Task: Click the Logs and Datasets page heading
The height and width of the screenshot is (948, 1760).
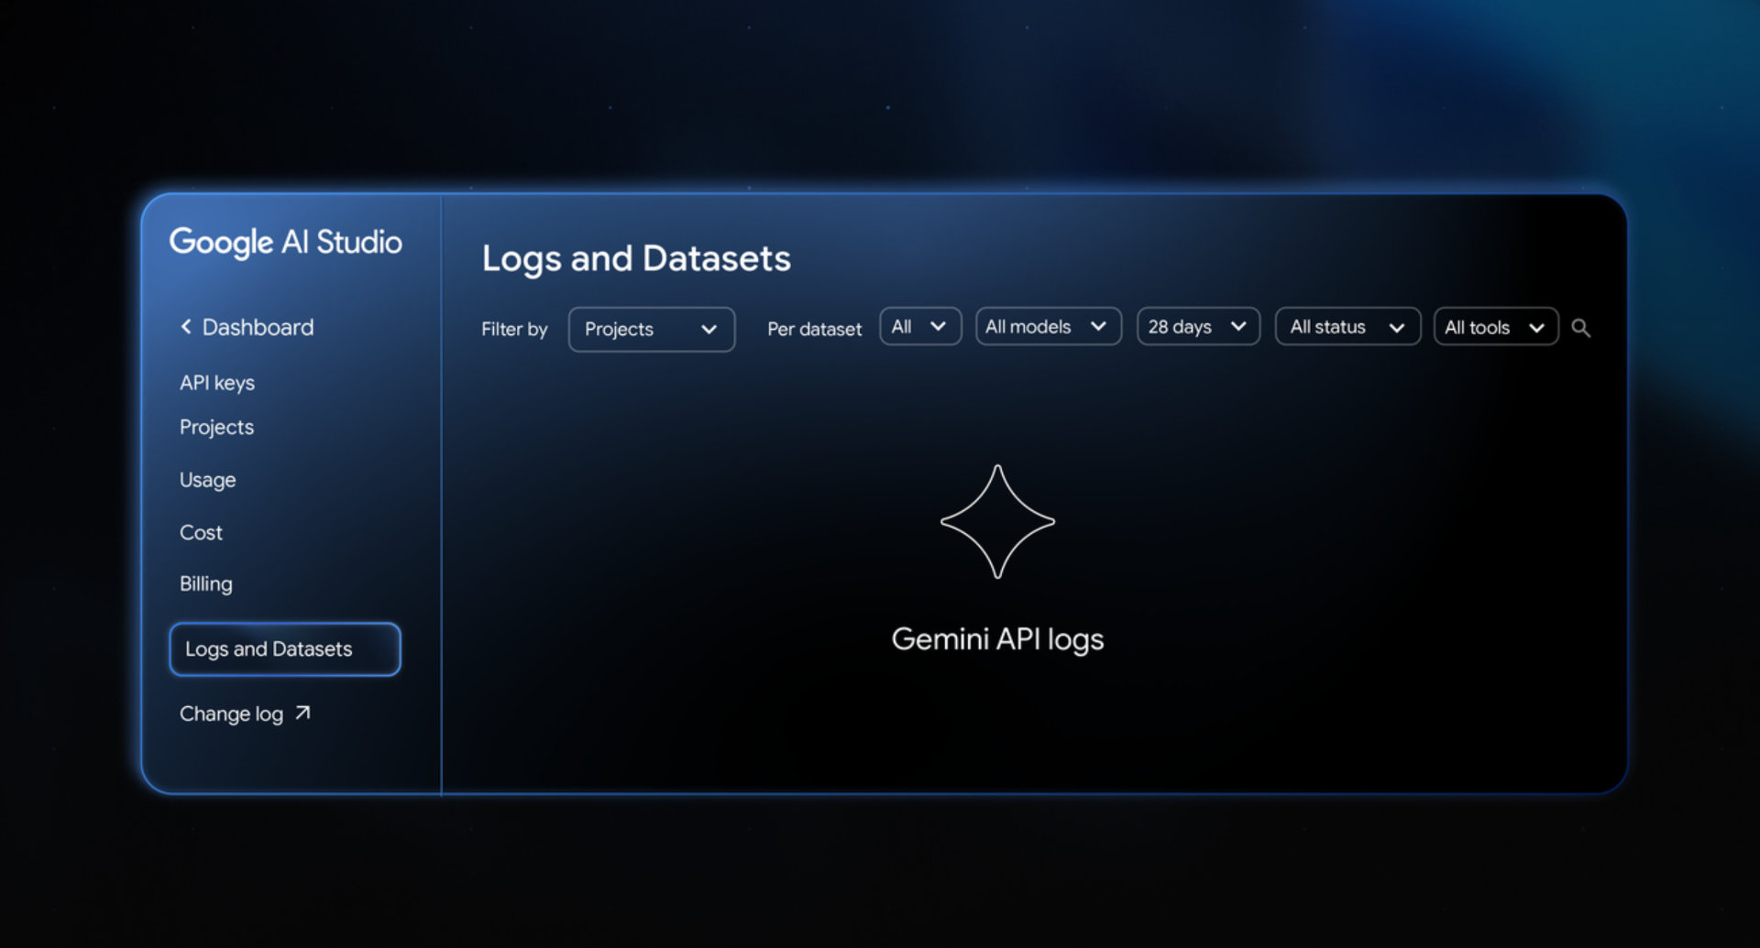Action: click(636, 259)
